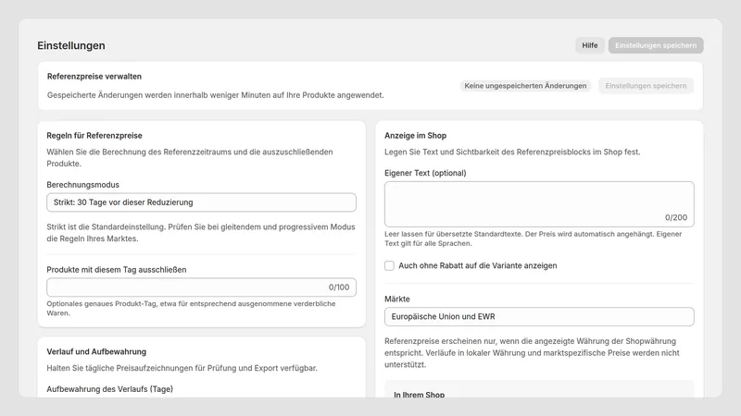Click Einstellungen speichern in Referenzpreise verwalten card
This screenshot has width=741, height=416.
point(646,86)
